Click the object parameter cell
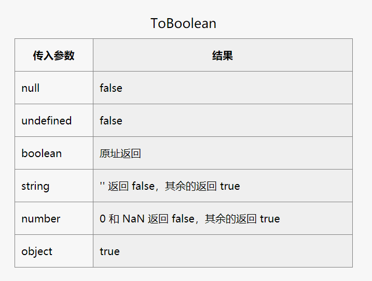The width and height of the screenshot is (372, 281). click(x=54, y=251)
